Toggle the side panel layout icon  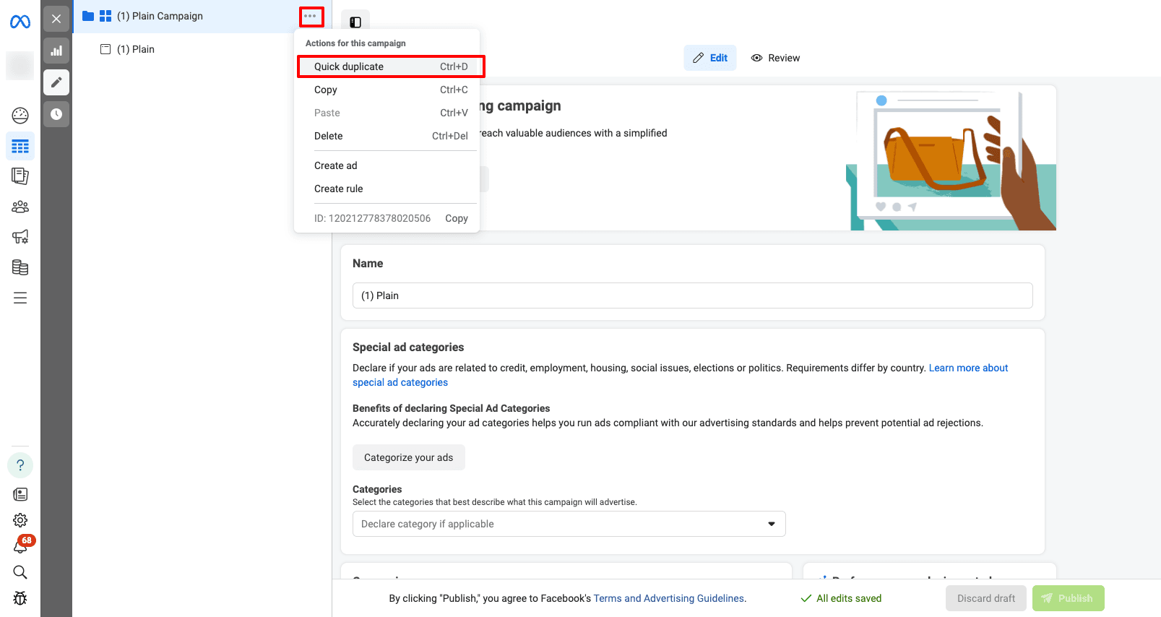pyautogui.click(x=355, y=22)
